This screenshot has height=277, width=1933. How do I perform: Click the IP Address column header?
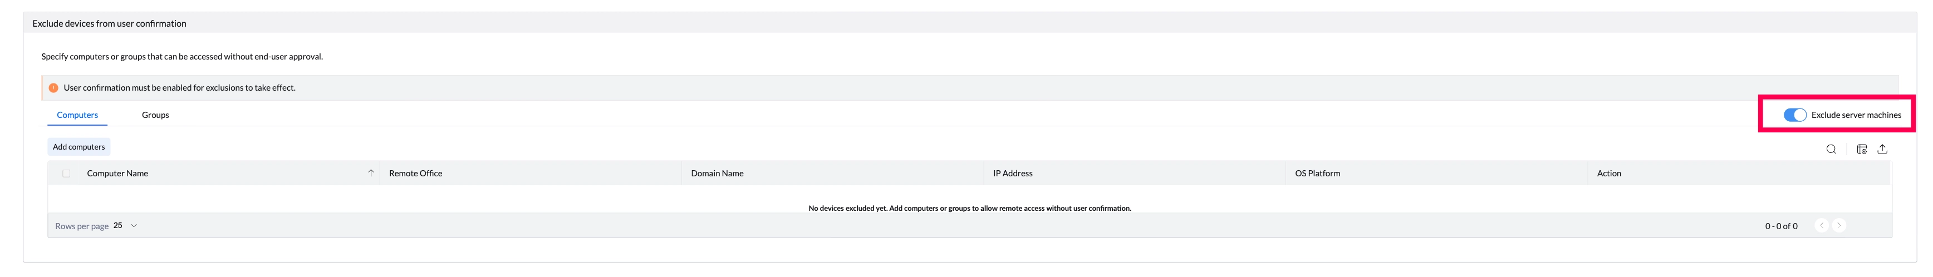pyautogui.click(x=1012, y=174)
